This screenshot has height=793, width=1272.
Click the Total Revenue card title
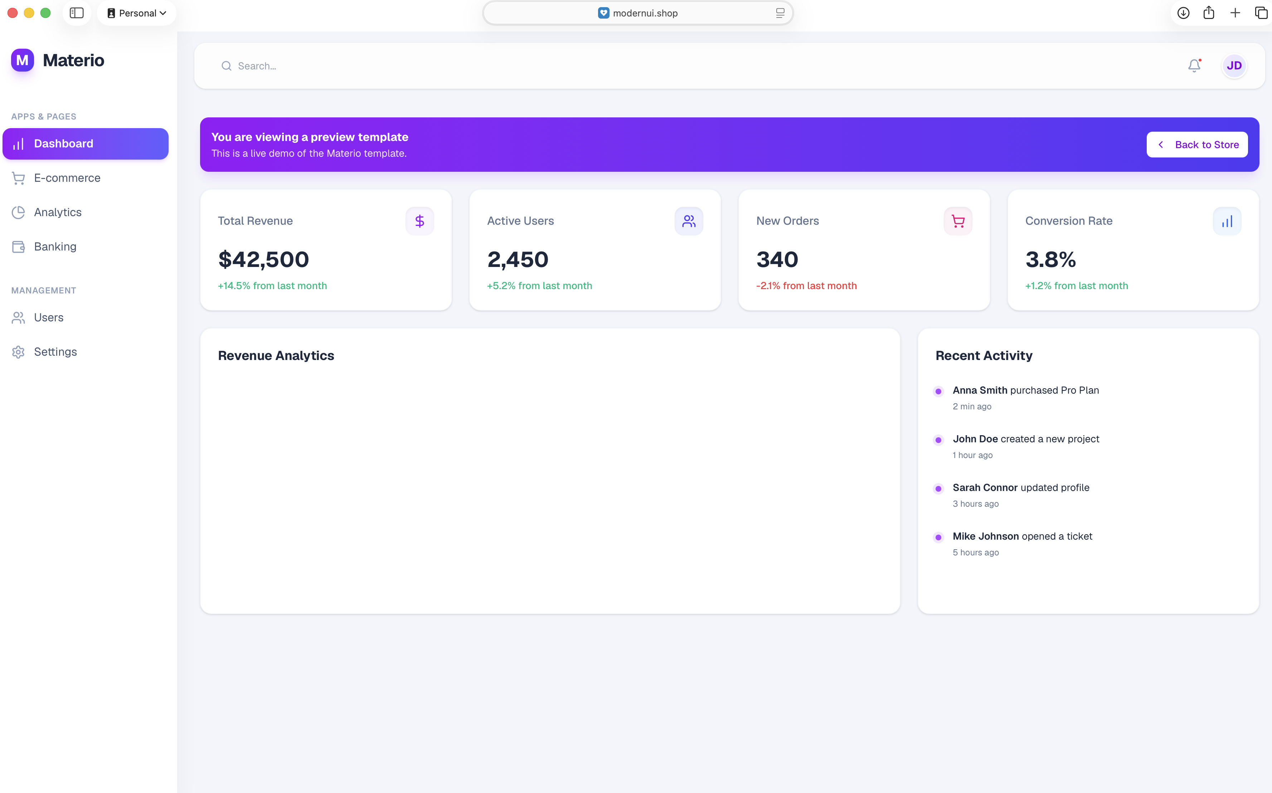click(x=255, y=221)
